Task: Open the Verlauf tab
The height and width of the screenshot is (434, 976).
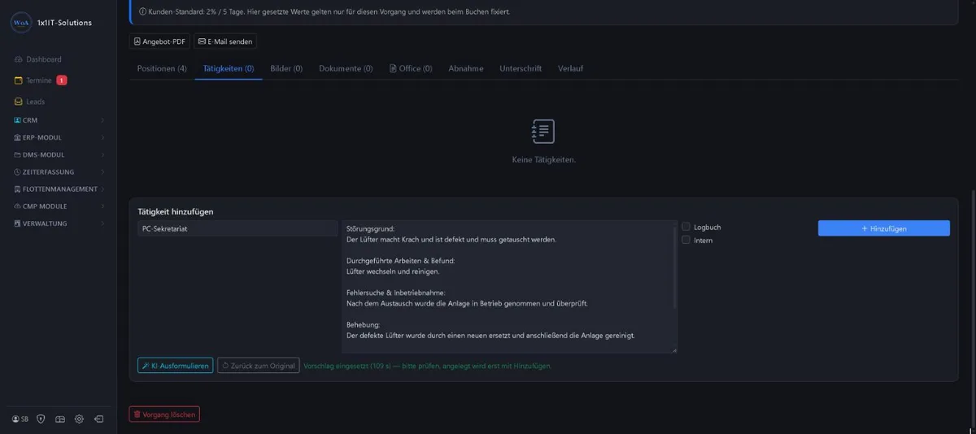Action: [x=570, y=69]
